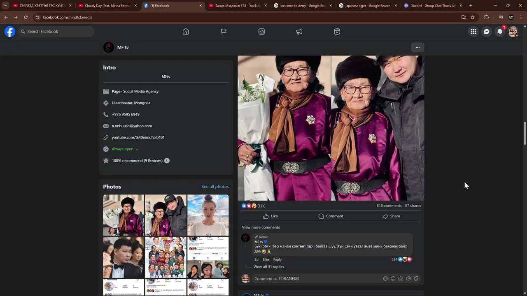
Task: Open the right post image with man
Action: click(x=378, y=128)
